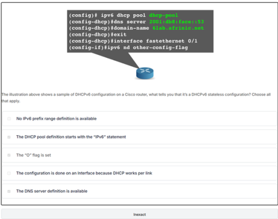Select answer text 'DHCP pool definition starts with IPv6'
Screen dimensions: 278x219
[x=71, y=137]
